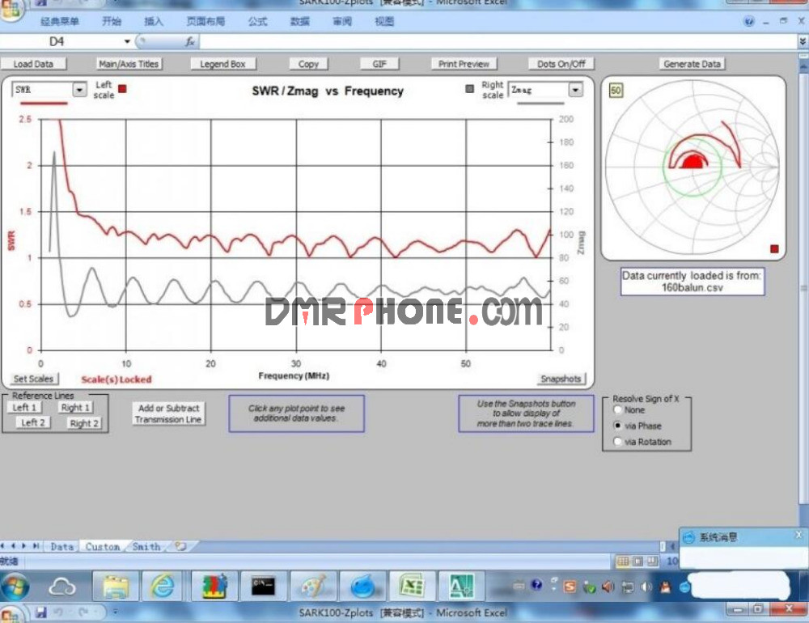
Task: Switch to the Data sheet tab
Action: tap(62, 546)
